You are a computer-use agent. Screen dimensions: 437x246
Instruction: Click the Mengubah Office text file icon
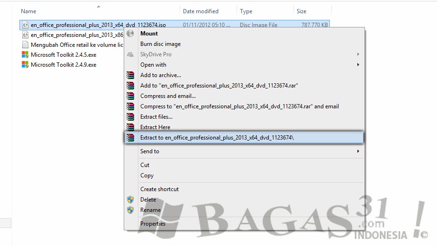(25, 45)
